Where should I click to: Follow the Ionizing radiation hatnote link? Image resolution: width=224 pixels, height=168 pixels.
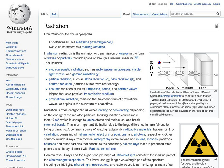click(x=93, y=47)
